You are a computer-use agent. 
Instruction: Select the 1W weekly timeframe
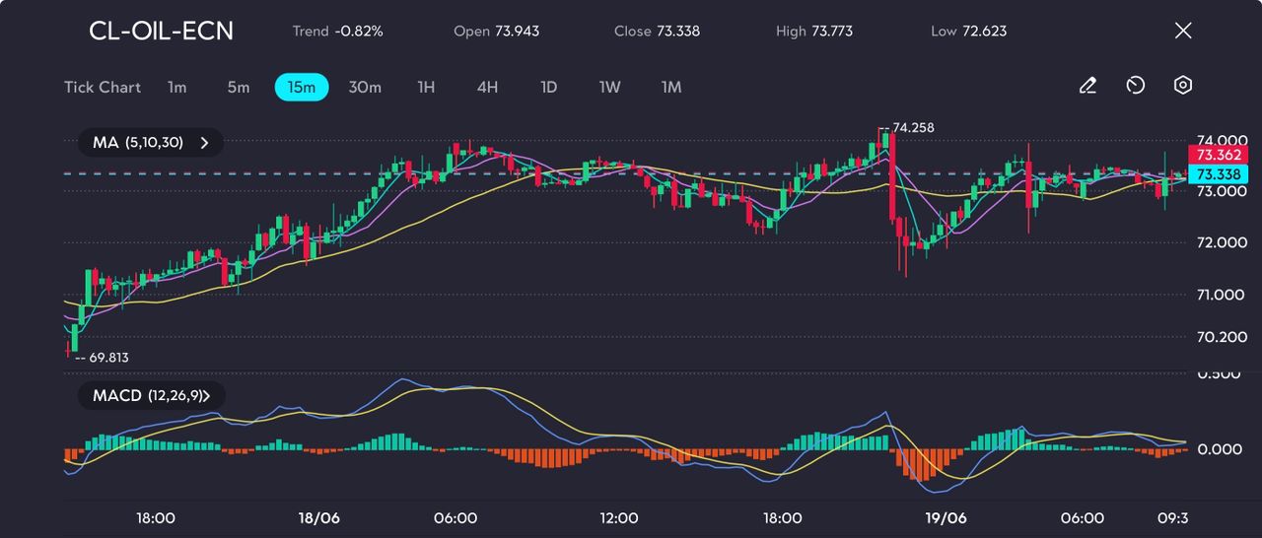tap(610, 87)
